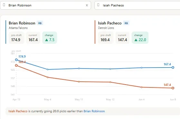
Task: Click blue Jun 8 endpoint at 167.4
Action: pos(173,68)
